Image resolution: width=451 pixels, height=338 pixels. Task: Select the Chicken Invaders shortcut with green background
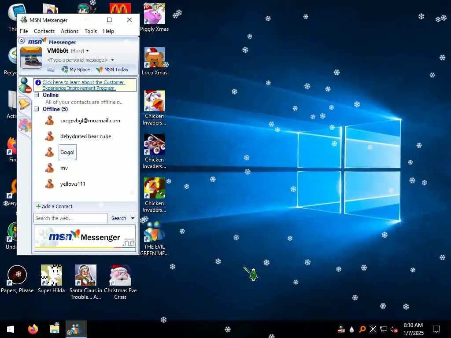155,195
